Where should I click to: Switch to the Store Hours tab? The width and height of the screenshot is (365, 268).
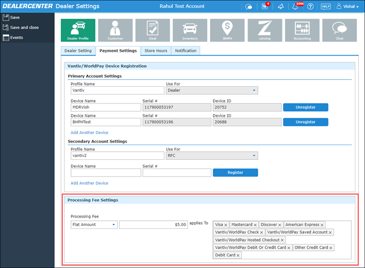(156, 51)
